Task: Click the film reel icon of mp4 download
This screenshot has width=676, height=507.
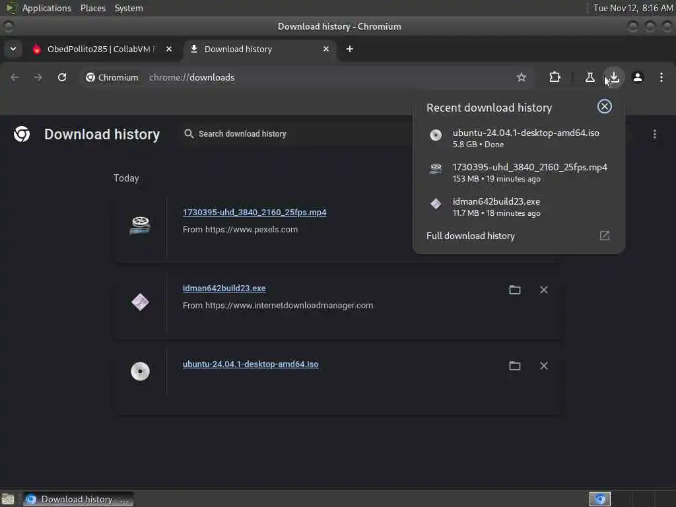Action: coord(140,225)
